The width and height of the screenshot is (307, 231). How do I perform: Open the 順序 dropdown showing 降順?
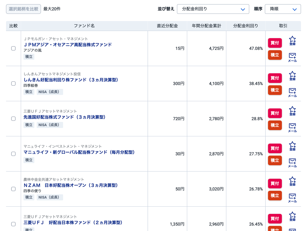point(283,9)
